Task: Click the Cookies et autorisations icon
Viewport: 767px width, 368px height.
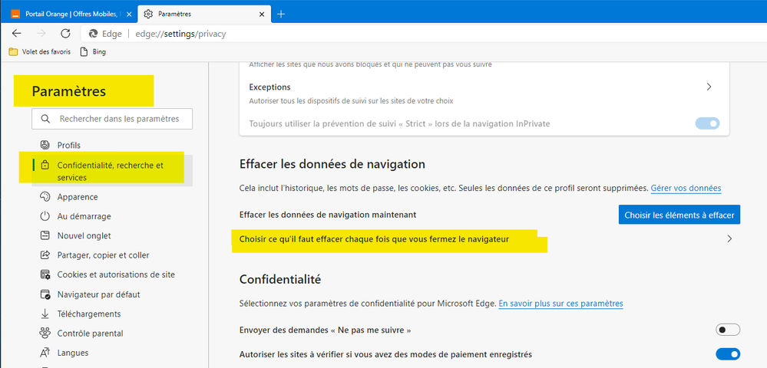Action: pos(45,274)
